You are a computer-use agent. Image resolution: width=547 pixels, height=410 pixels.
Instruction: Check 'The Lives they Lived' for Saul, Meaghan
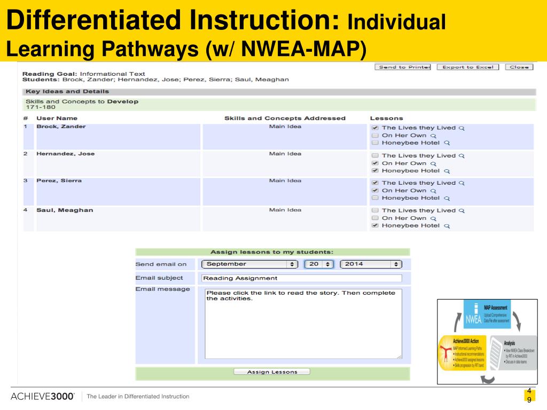pyautogui.click(x=375, y=210)
